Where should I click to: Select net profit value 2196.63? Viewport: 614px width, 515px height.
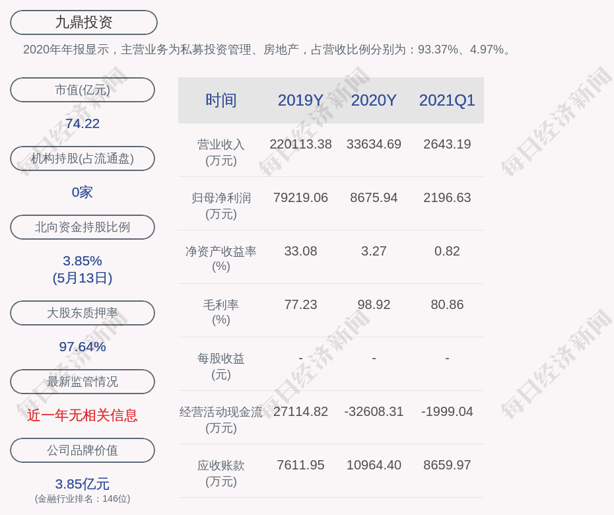pos(447,198)
